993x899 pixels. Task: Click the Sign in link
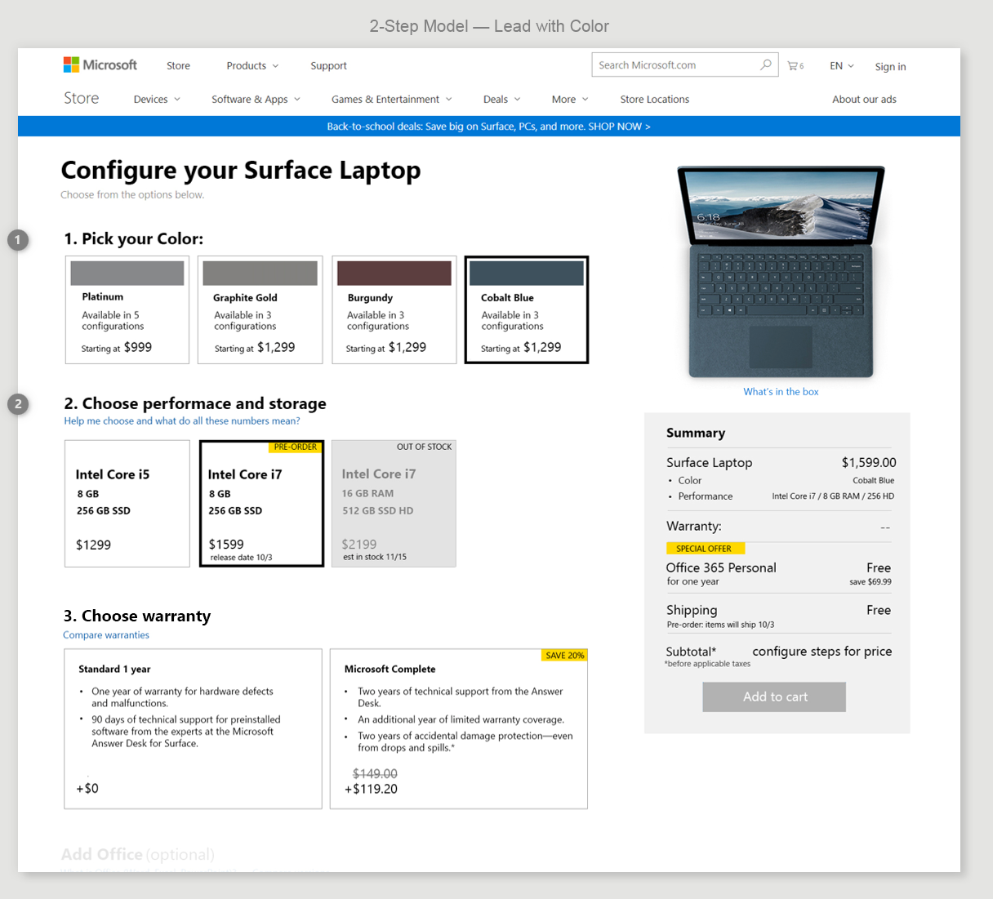pyautogui.click(x=890, y=67)
